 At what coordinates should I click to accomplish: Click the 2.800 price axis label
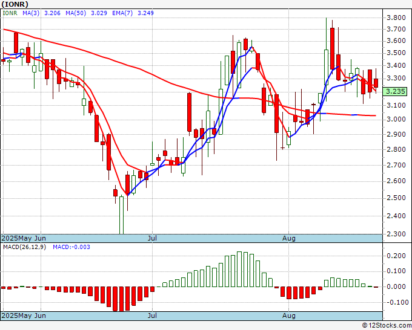click(x=396, y=150)
